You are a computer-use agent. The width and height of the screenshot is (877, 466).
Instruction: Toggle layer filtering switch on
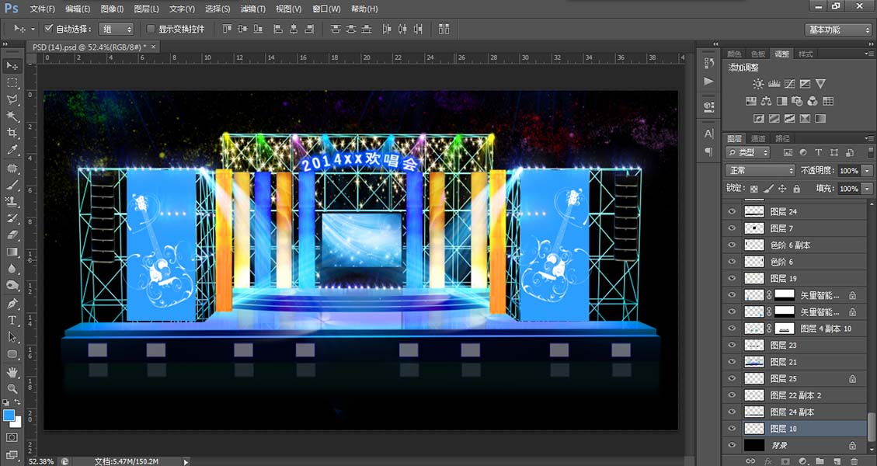871,152
